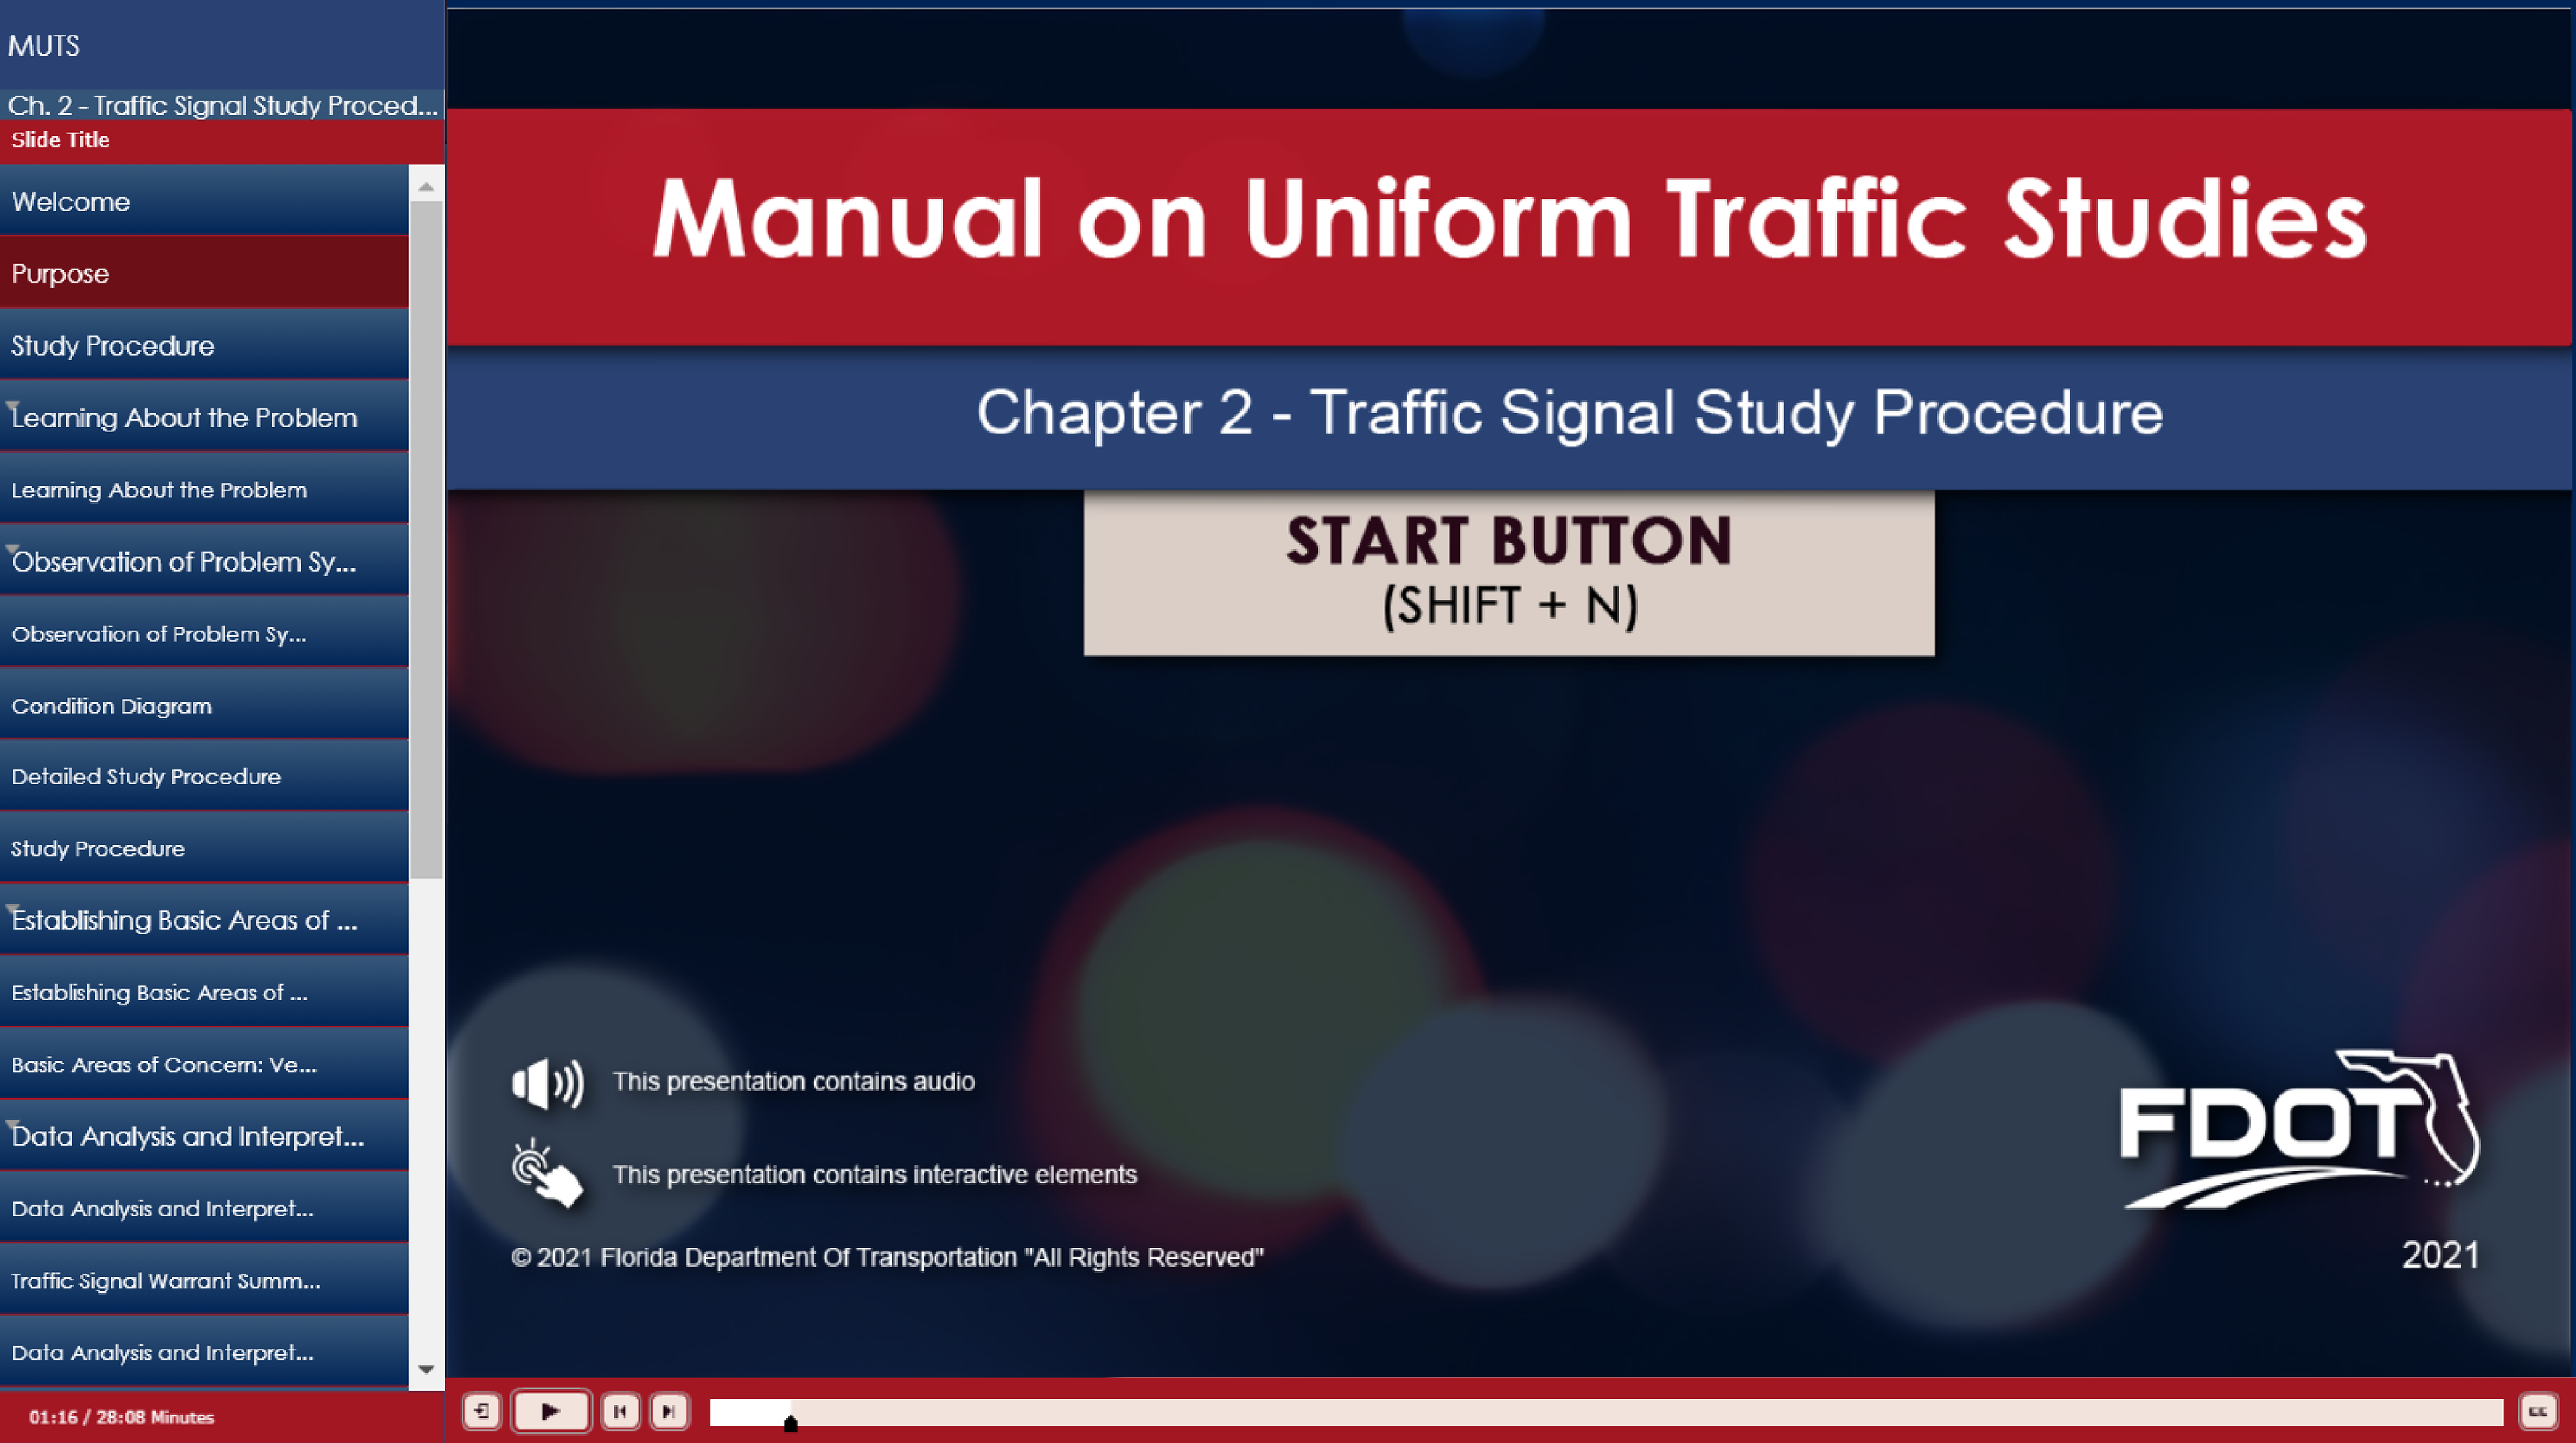2576x1443 pixels.
Task: Click the 2021 Florida Department Of Transportation copyright text
Action: (x=887, y=1257)
